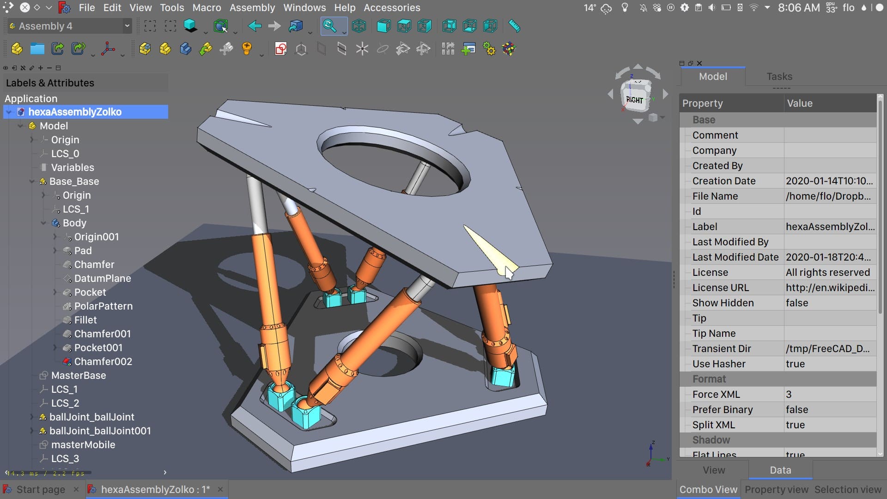887x499 pixels.
Task: Click the License URL hyperlink value
Action: (x=830, y=287)
